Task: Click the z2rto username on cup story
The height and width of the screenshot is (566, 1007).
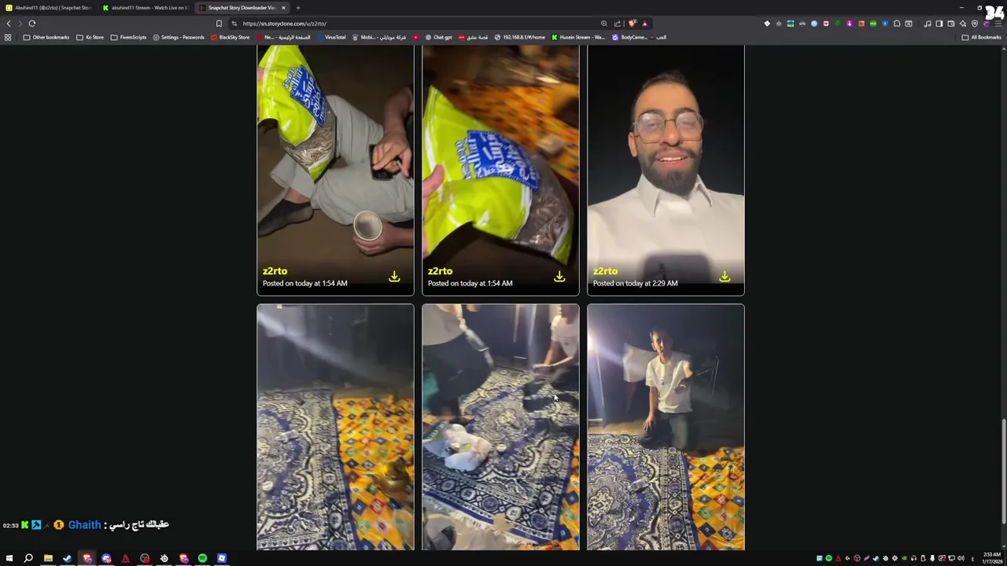Action: point(275,271)
